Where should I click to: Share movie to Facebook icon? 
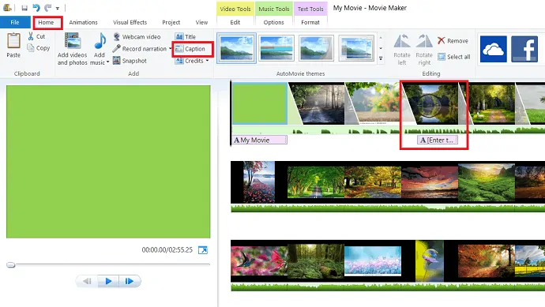524,49
